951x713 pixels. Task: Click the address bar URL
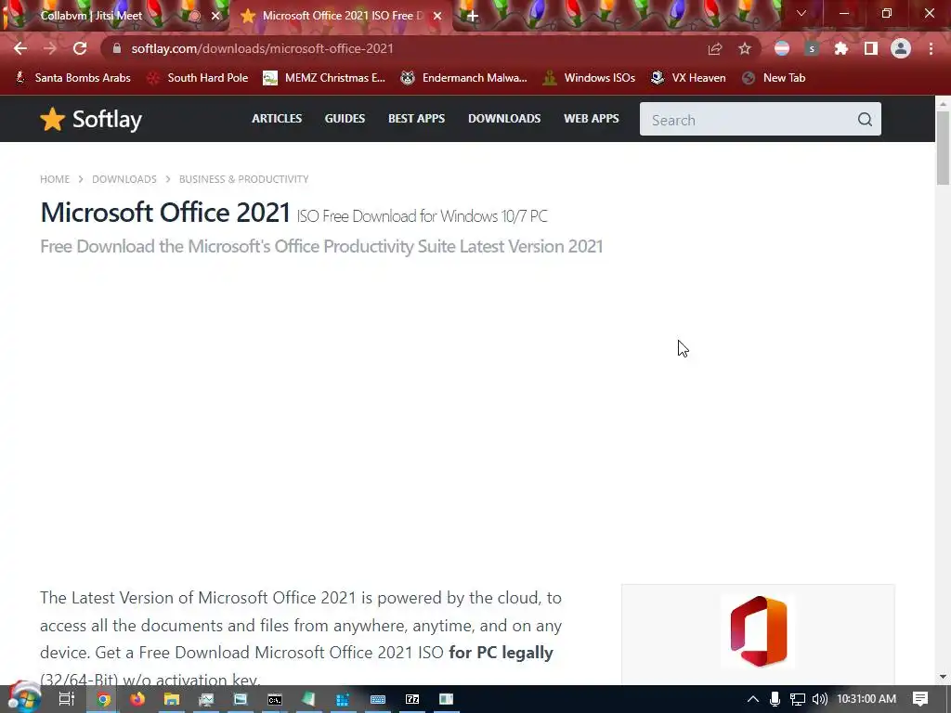point(262,48)
